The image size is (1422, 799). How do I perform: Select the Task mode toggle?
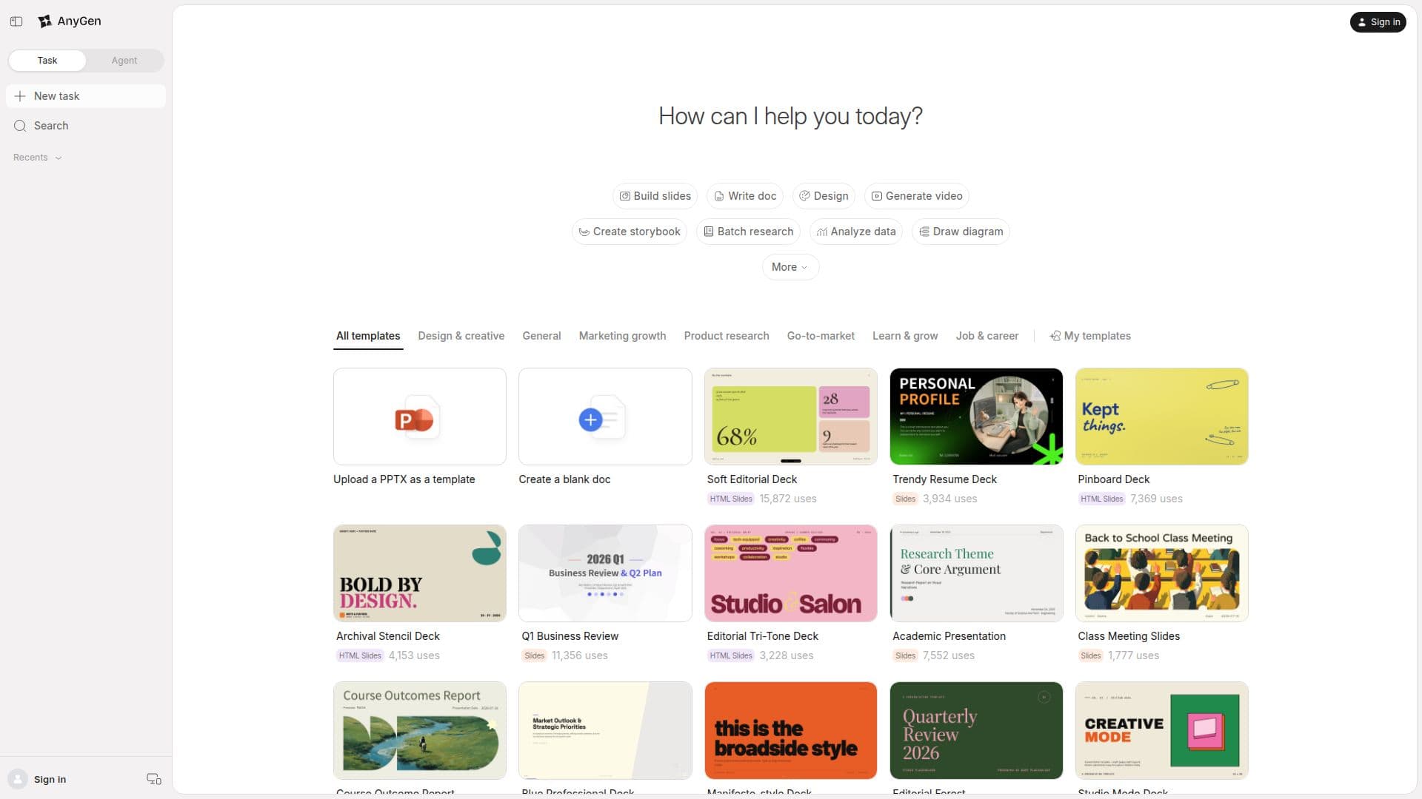click(x=47, y=61)
